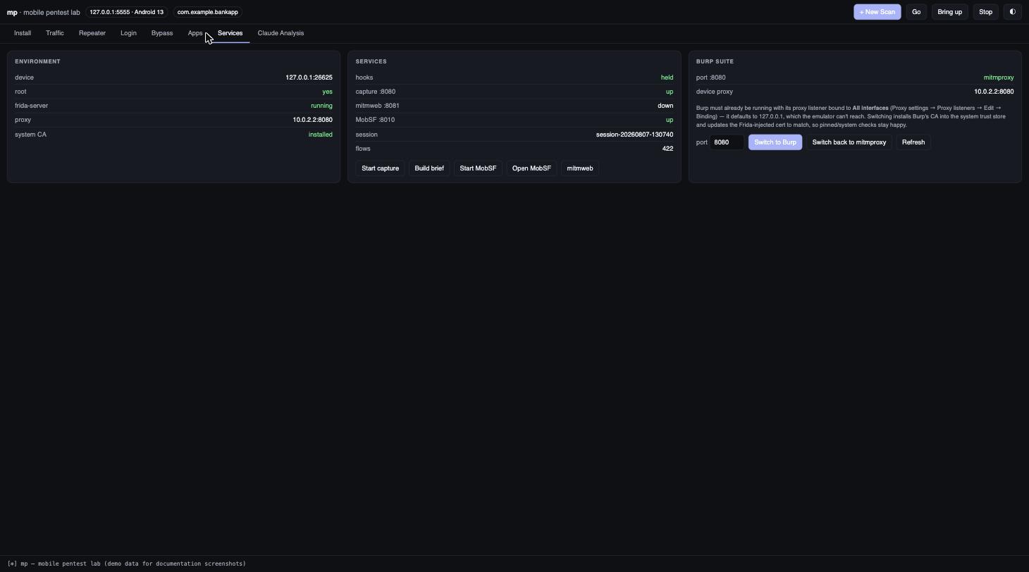Click the Switch to Burp button
1029x572 pixels.
click(775, 142)
